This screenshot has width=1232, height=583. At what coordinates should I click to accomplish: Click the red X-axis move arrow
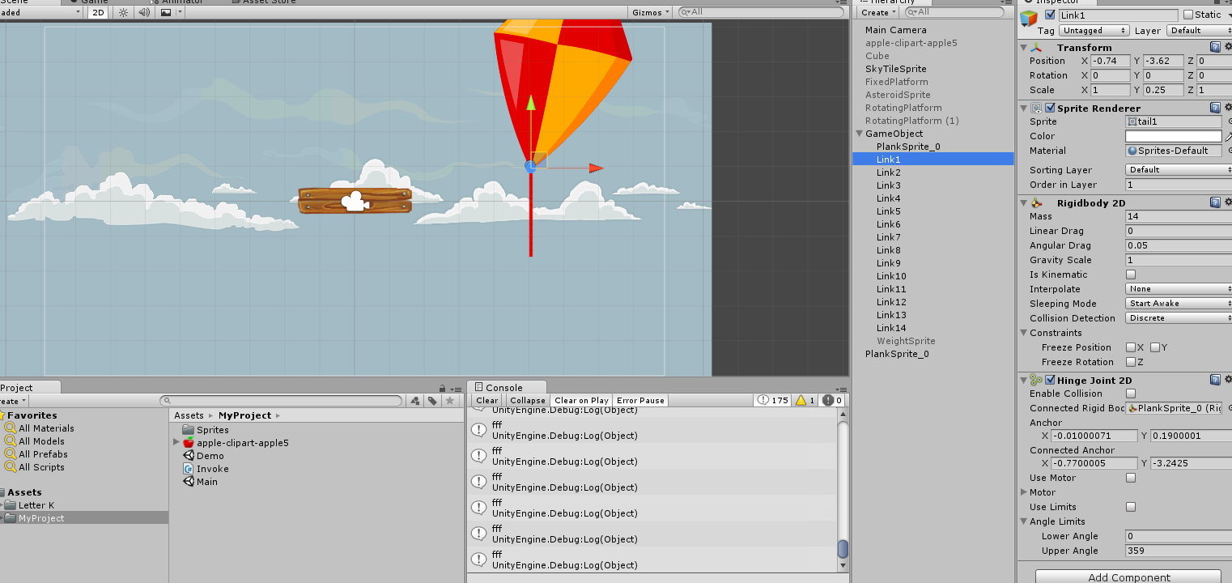coord(596,168)
